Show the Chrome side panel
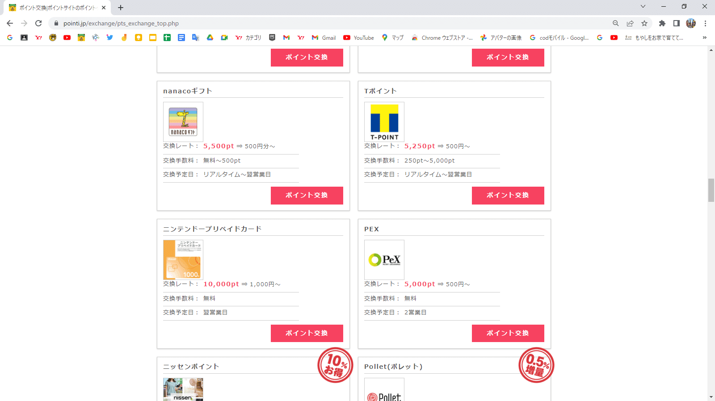715x401 pixels. point(677,23)
